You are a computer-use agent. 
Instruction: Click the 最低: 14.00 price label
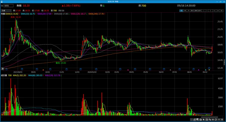click(61, 63)
